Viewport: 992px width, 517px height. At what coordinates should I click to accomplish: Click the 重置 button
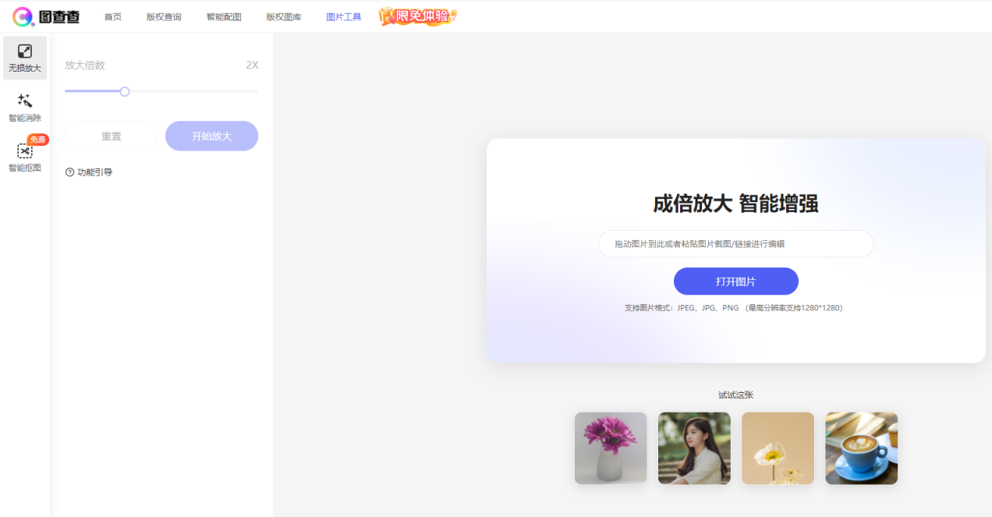click(110, 136)
